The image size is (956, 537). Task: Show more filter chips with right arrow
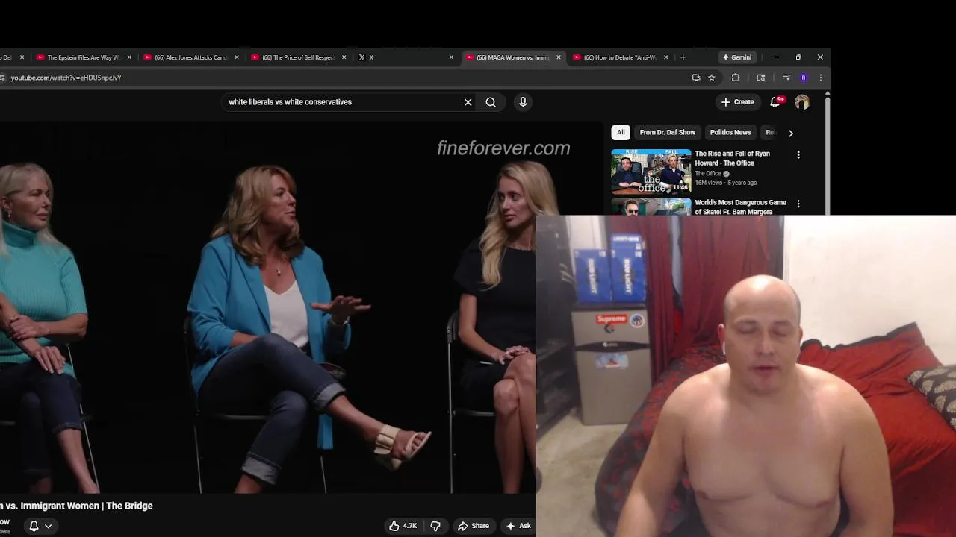[791, 133]
